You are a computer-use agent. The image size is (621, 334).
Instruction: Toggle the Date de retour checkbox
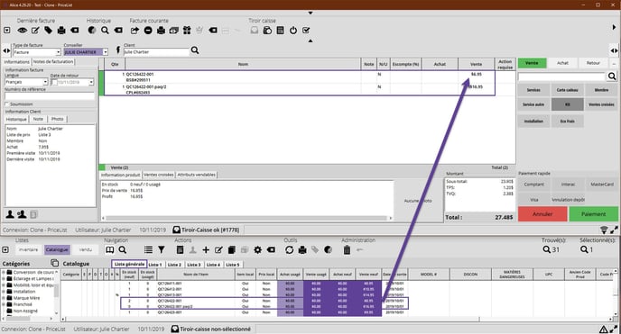point(54,82)
